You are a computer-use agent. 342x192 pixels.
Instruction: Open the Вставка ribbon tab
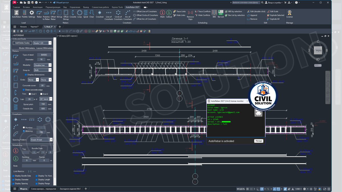(26, 7)
